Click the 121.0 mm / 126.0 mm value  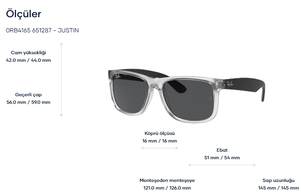coord(167,188)
